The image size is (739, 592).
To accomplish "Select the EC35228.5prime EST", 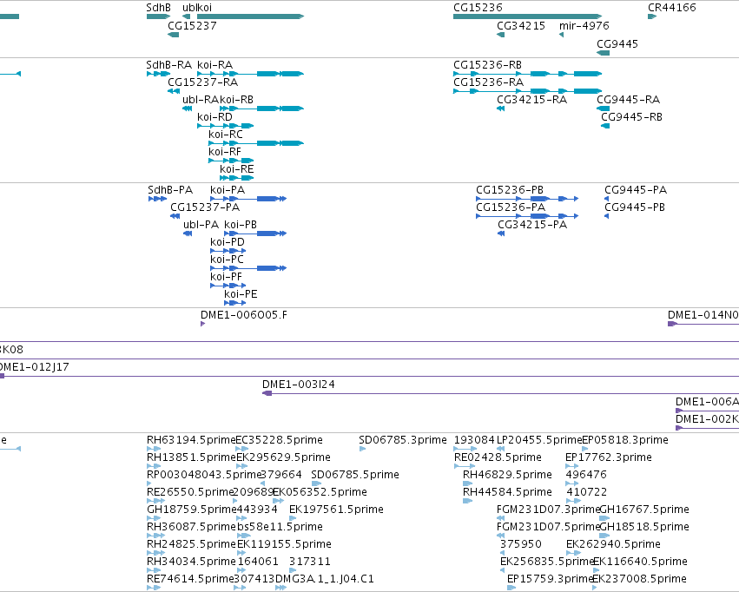I will pos(241,449).
